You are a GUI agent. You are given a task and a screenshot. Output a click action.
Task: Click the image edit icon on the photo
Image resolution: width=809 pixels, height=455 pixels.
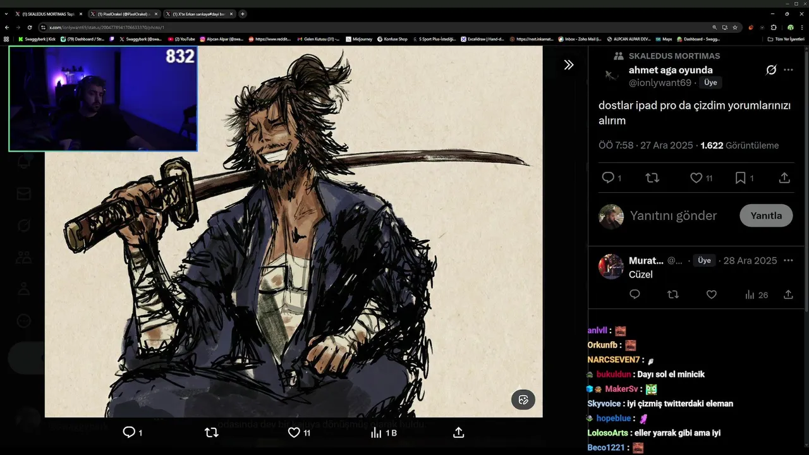(x=523, y=399)
